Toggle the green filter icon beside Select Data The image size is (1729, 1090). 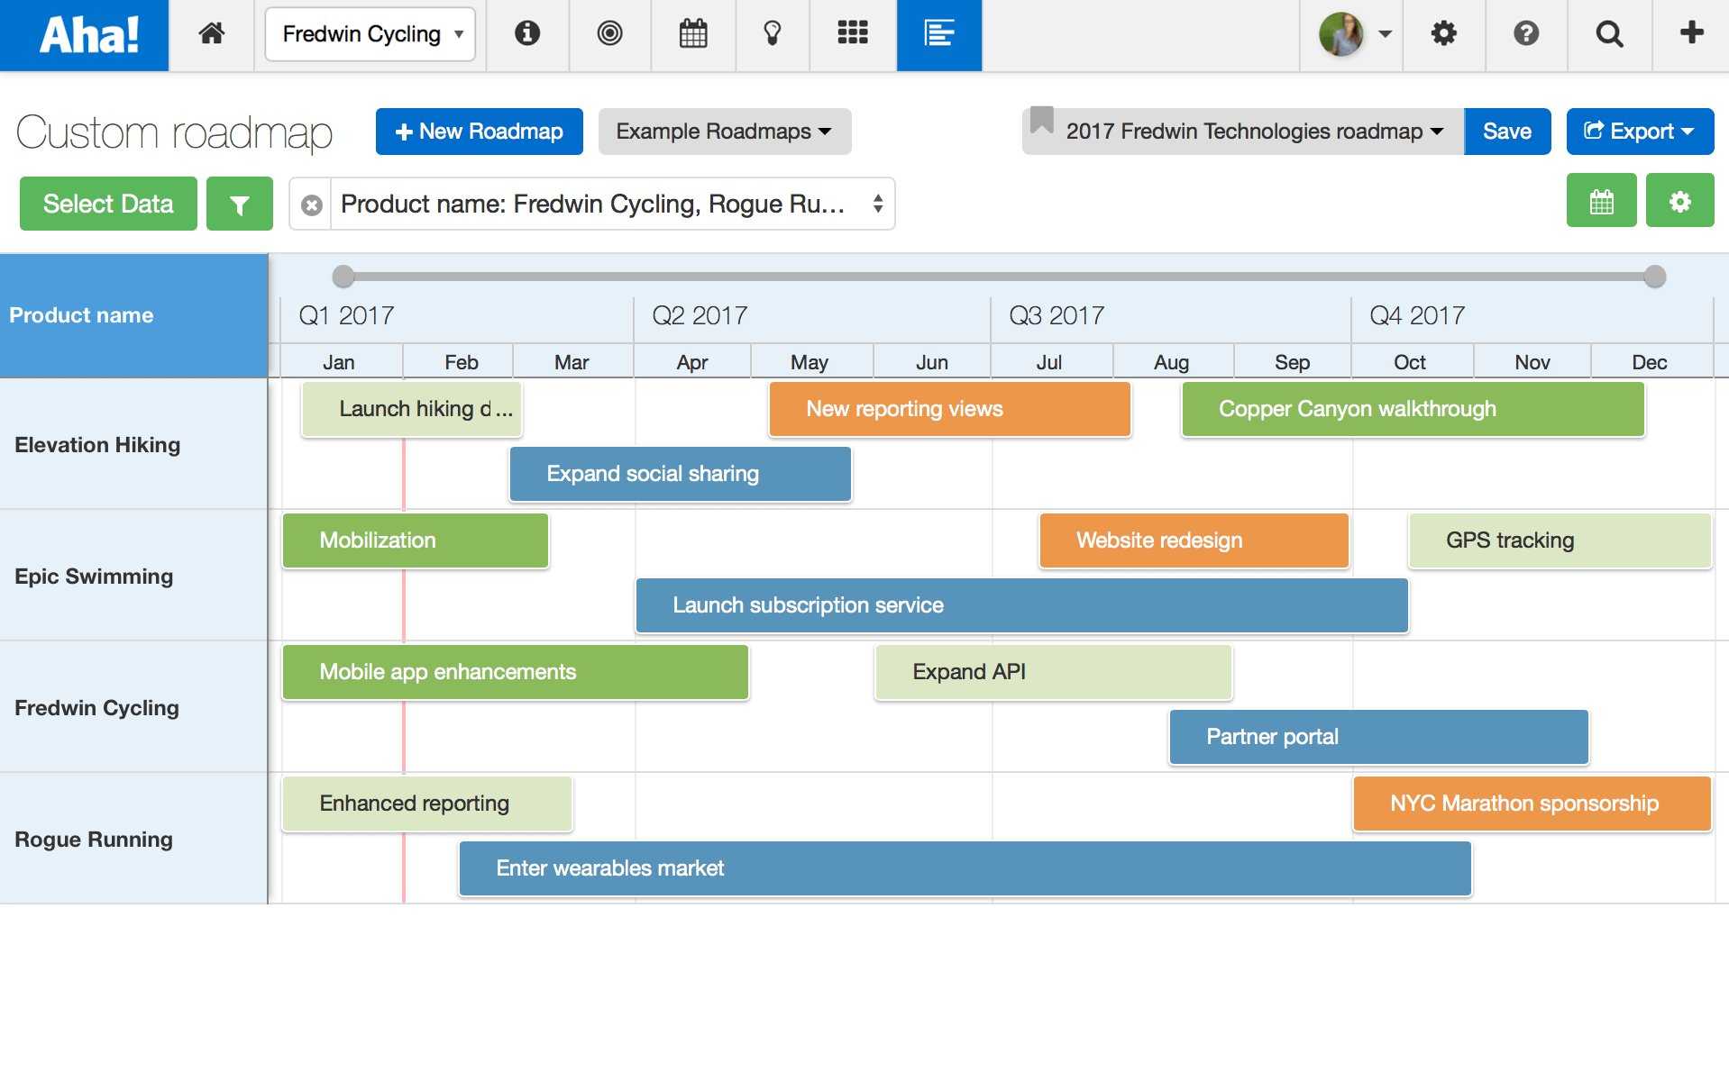[x=239, y=204]
